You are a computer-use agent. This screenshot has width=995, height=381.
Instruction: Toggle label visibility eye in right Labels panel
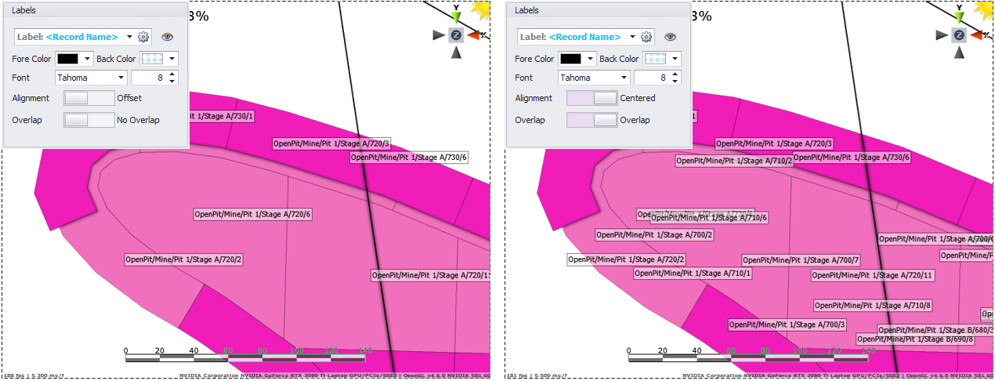coord(670,37)
